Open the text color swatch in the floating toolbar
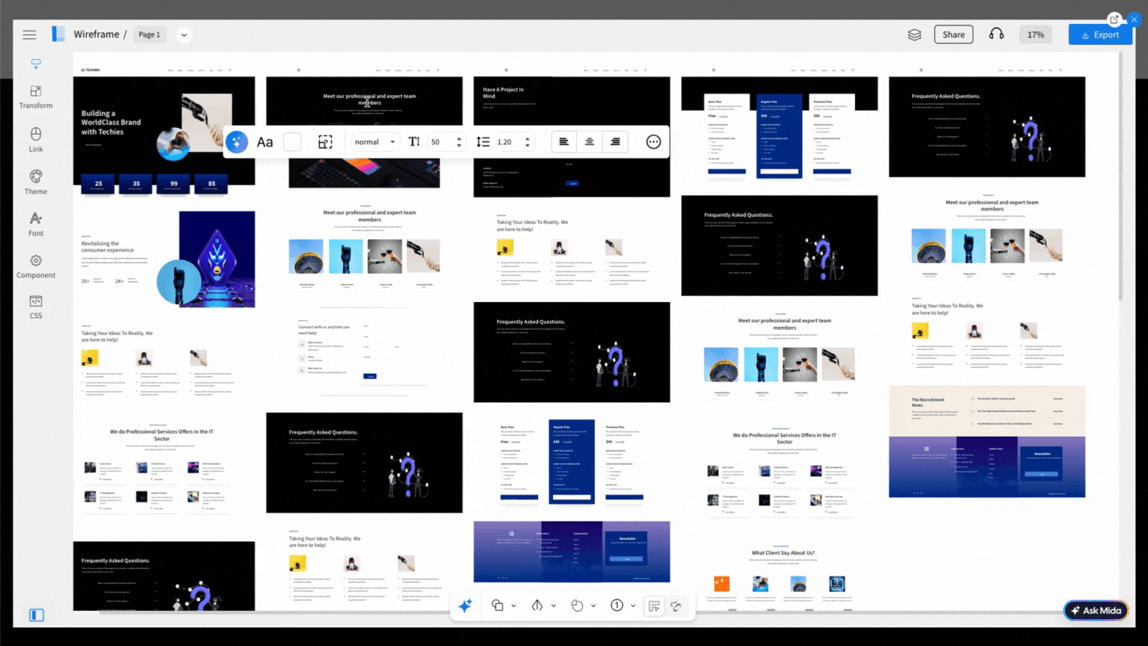Screen dimensions: 1148x646 pyautogui.click(x=292, y=141)
